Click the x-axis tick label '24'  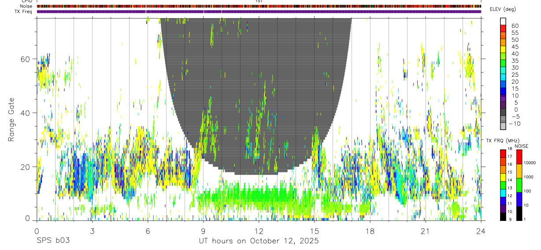(x=481, y=231)
